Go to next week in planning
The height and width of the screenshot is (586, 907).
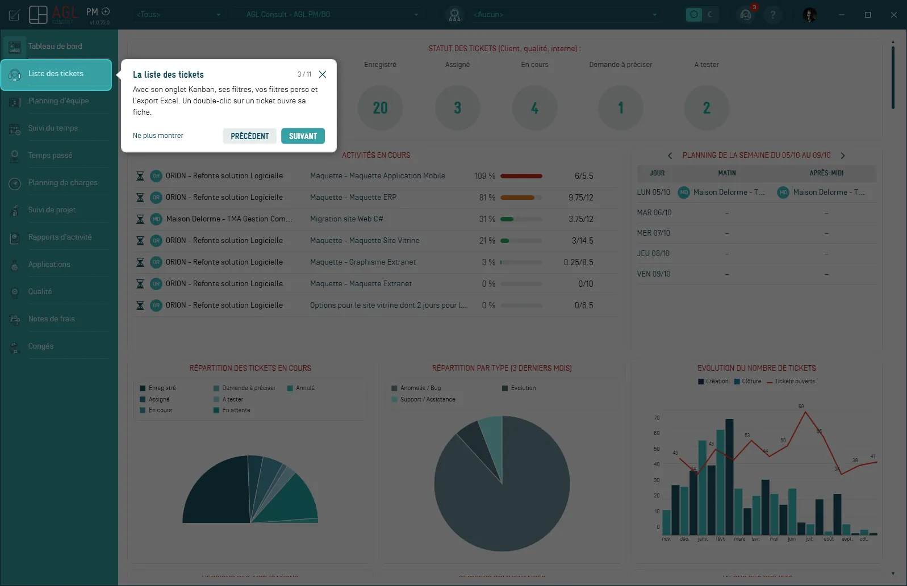(x=843, y=156)
